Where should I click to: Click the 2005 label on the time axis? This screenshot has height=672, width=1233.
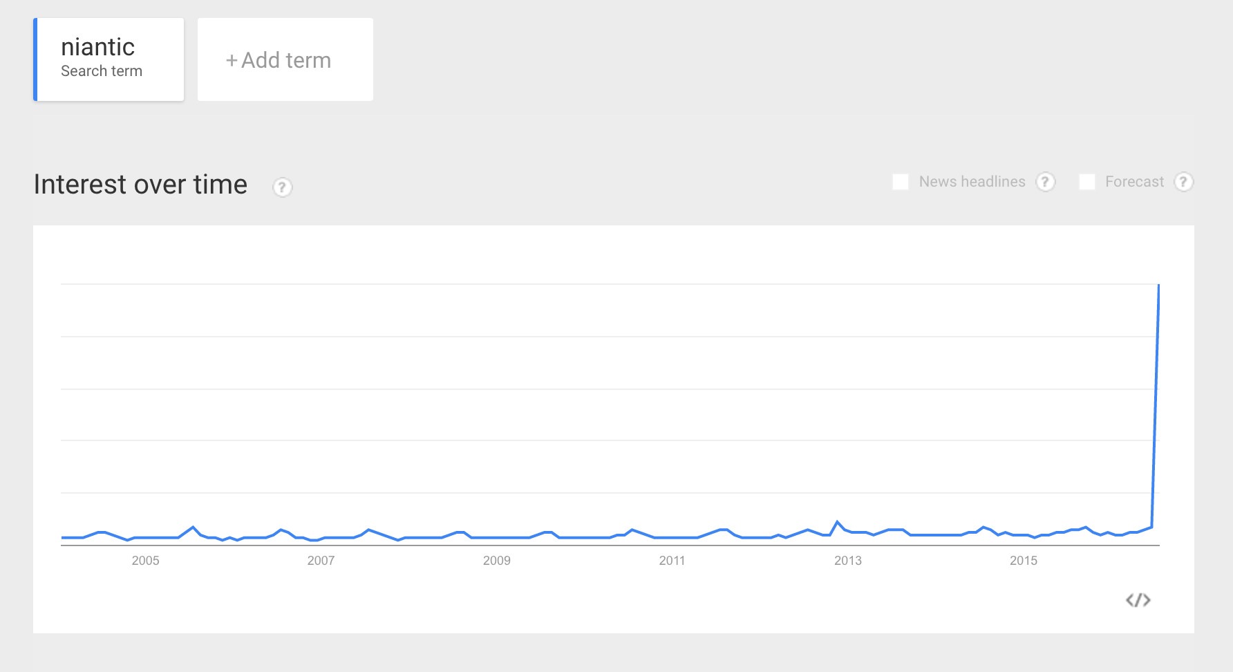pos(145,561)
